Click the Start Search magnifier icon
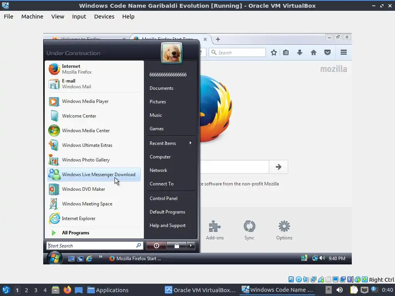The width and height of the screenshot is (395, 296). click(139, 246)
